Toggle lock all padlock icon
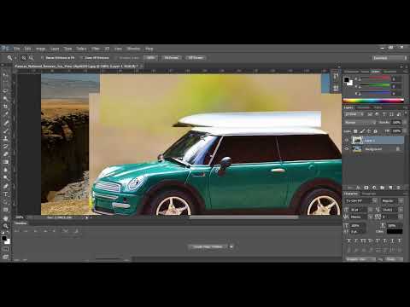This screenshot has height=307, width=410. pyautogui.click(x=375, y=131)
